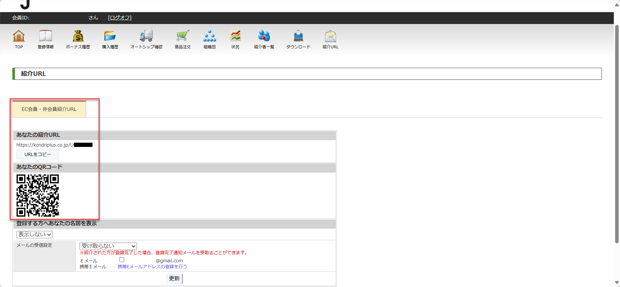Screen dimensions: 620x287
Task: Open the ボーナス履歴 money bag icon
Action: pos(78,36)
